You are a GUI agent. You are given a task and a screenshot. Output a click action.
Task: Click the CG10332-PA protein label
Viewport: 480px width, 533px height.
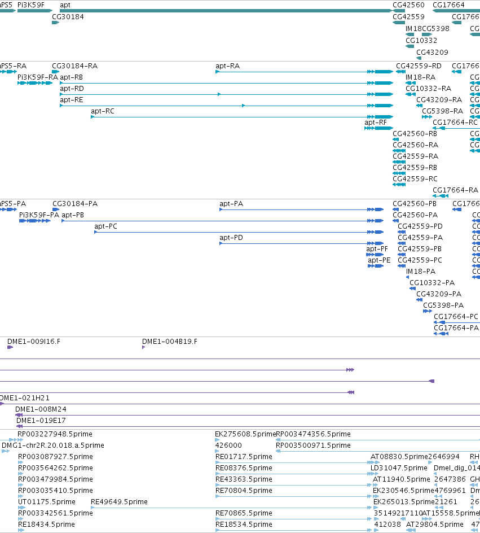coord(432,282)
